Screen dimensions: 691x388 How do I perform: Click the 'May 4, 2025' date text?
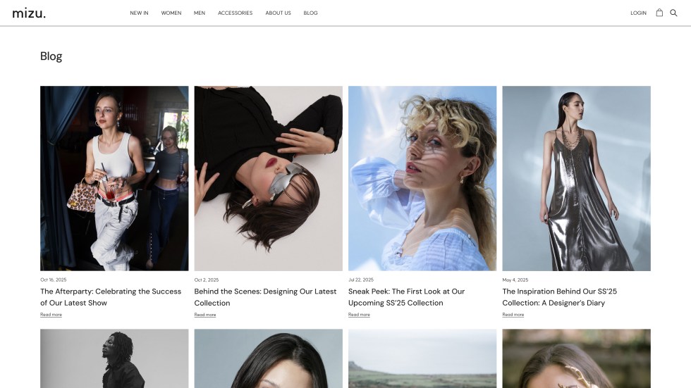click(x=515, y=280)
